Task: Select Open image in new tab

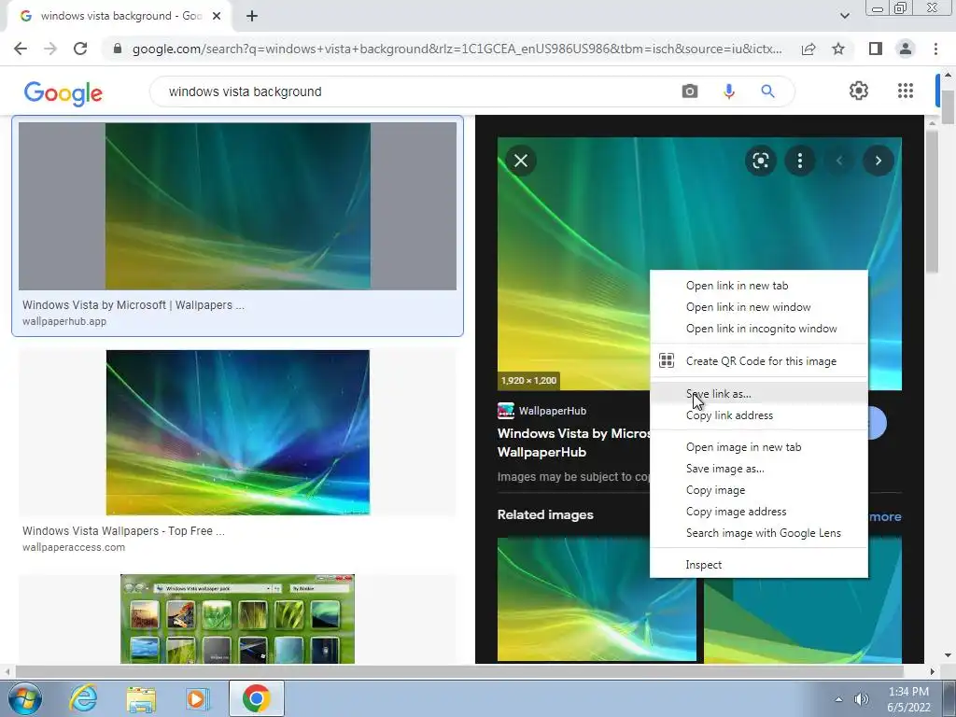Action: tap(758, 447)
